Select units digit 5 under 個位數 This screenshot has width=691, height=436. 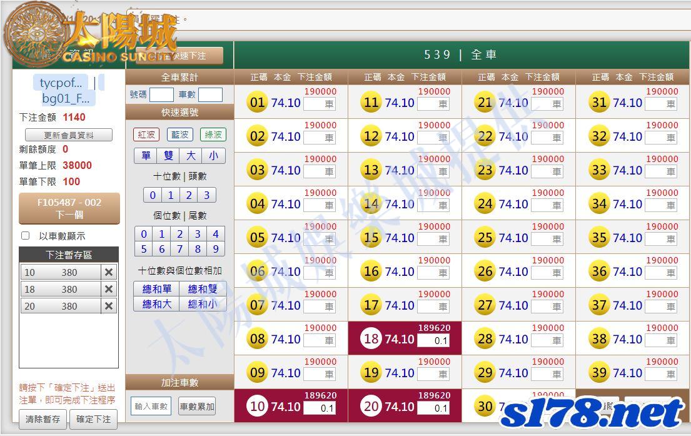point(144,249)
